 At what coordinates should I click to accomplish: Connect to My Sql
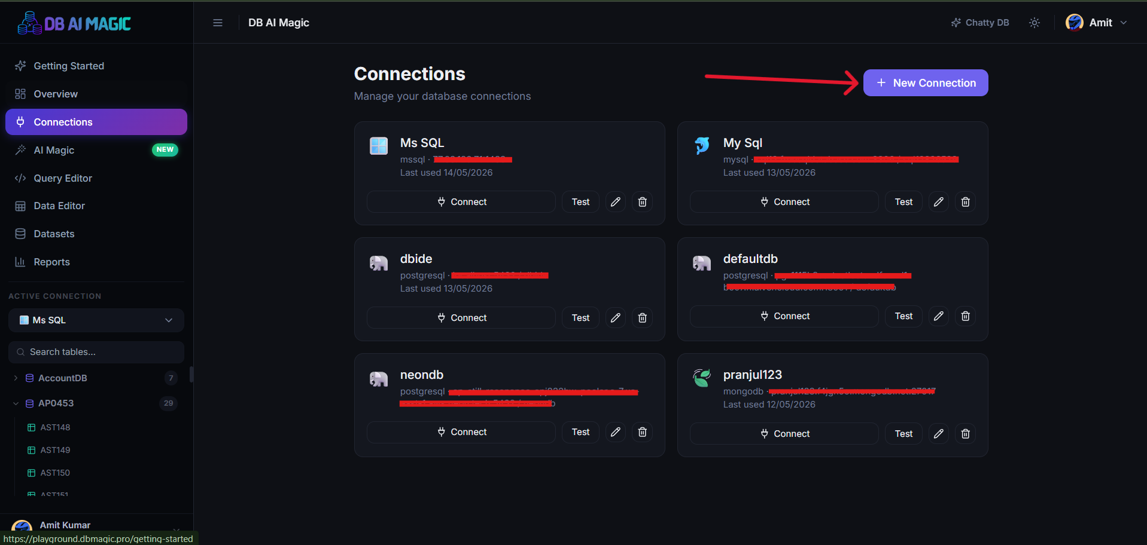click(784, 202)
